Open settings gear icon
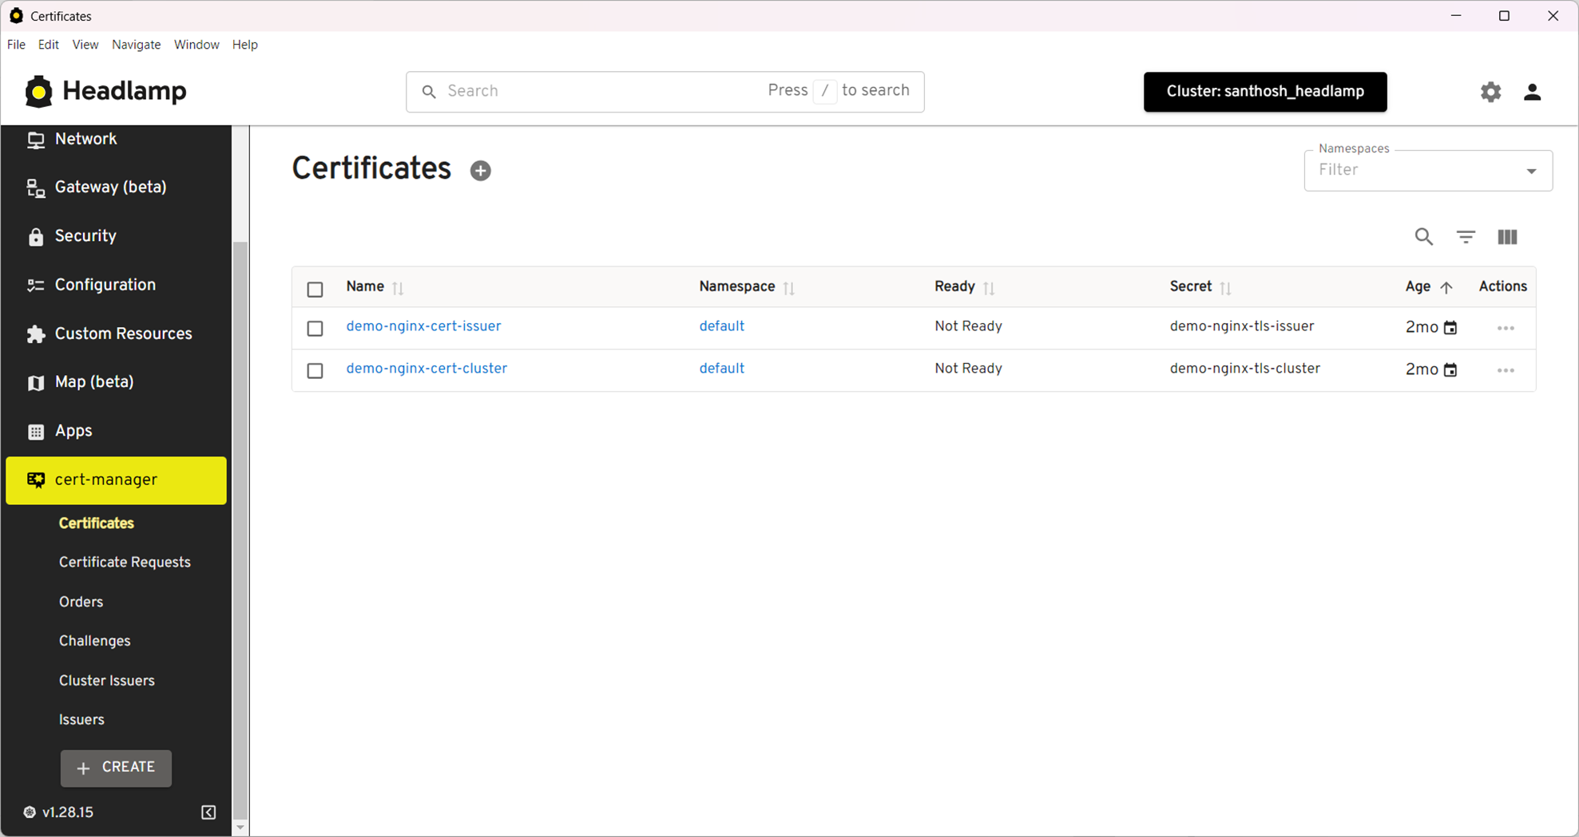The image size is (1579, 837). (1490, 92)
